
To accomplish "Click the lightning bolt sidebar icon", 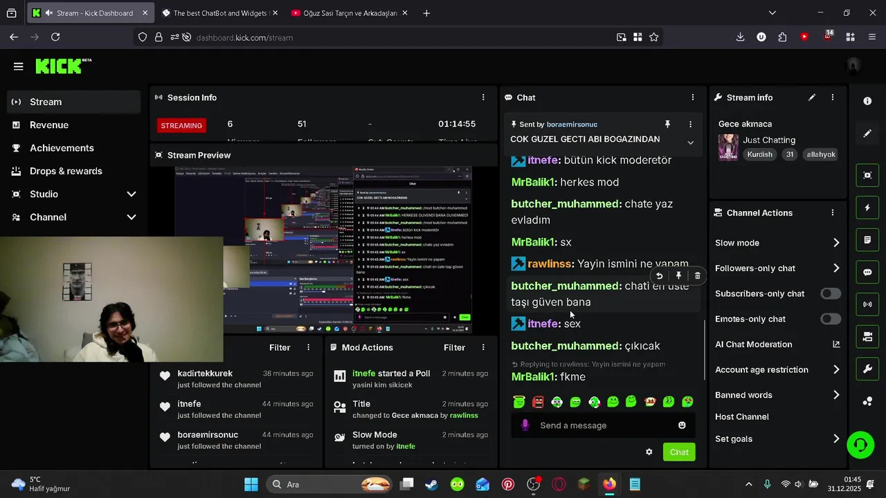I will [867, 207].
